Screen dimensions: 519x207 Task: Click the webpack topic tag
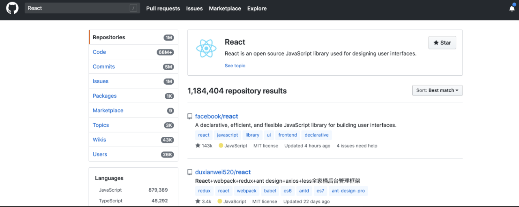[247, 191]
